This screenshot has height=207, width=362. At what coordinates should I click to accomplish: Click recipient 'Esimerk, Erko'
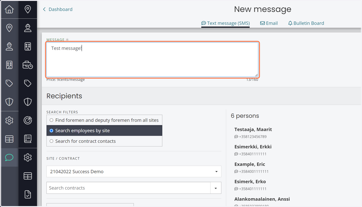pos(250,181)
